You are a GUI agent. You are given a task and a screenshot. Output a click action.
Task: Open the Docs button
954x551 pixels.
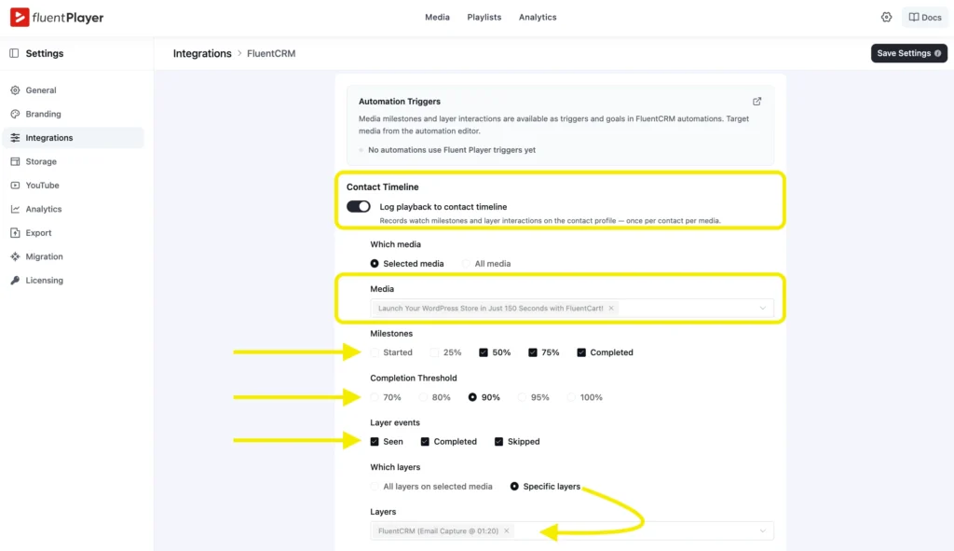(x=925, y=17)
